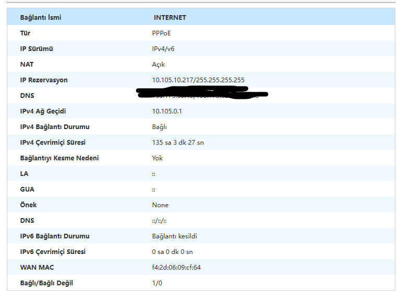Select the 'IPv4 Çevrimiçi Süresi' label
This screenshot has width=399, height=291.
pos(53,143)
